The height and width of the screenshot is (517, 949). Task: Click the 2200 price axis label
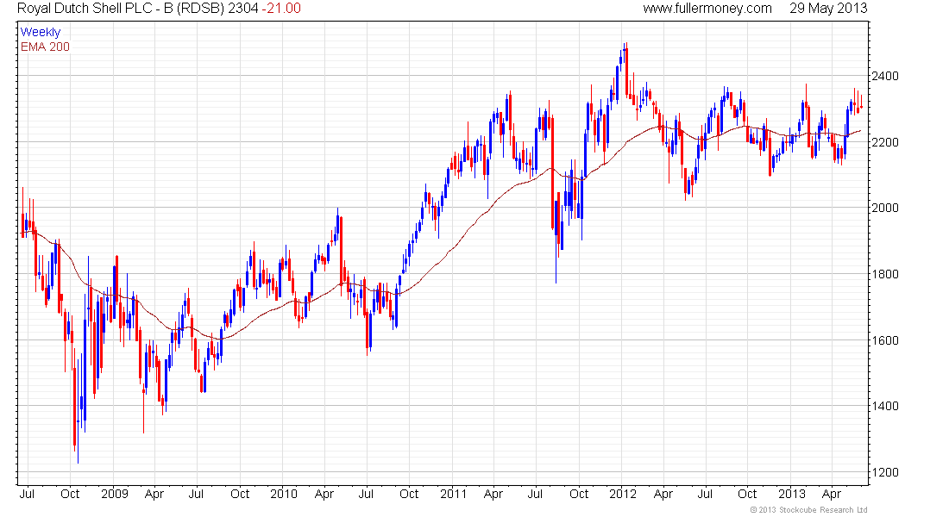pos(885,142)
